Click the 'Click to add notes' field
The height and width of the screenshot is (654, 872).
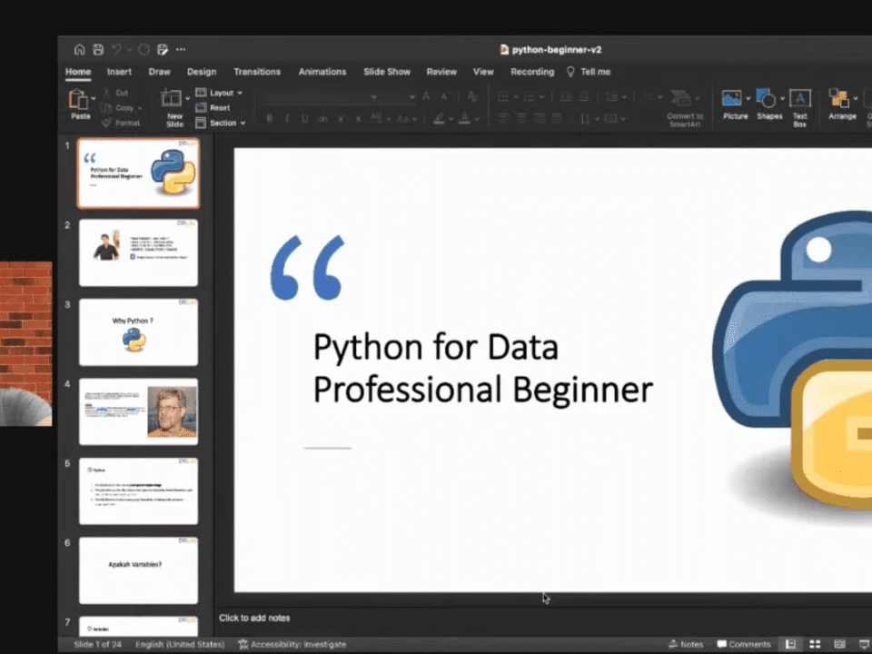click(x=254, y=618)
